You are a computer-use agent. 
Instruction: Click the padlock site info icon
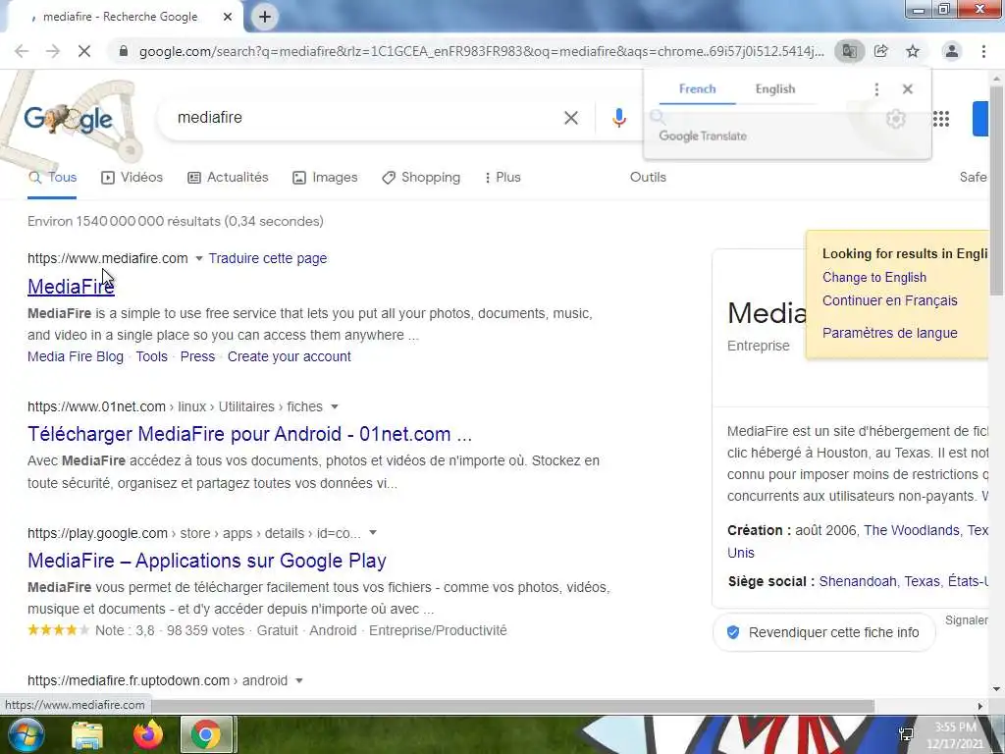(x=123, y=51)
